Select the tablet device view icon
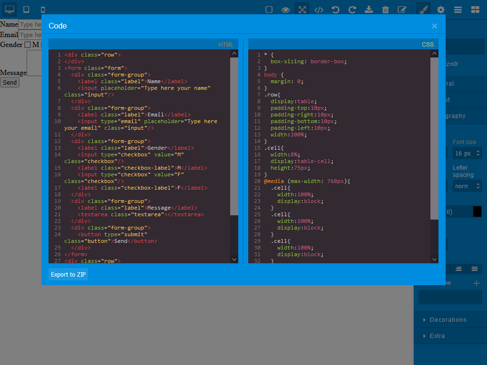Screen dimensions: 487x365 pos(27,10)
